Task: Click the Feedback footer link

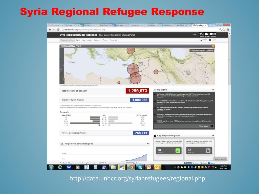Action: 63,163
